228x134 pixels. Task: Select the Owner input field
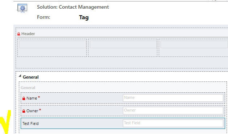pos(173,110)
